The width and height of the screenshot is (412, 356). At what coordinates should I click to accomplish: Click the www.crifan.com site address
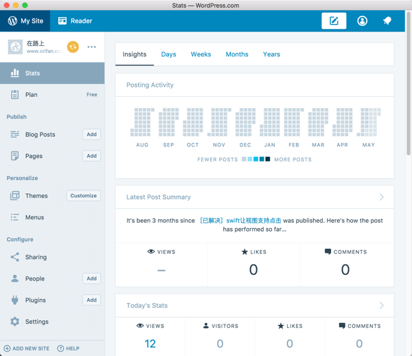pos(44,51)
